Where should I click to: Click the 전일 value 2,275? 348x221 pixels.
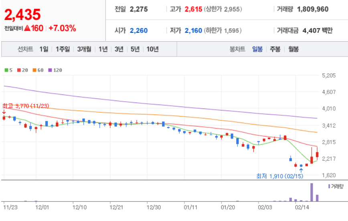pyautogui.click(x=139, y=9)
